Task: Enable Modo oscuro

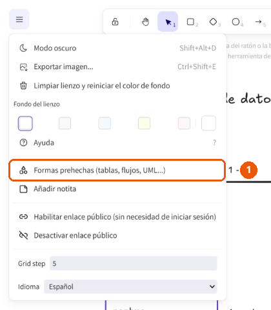Action: (117, 48)
